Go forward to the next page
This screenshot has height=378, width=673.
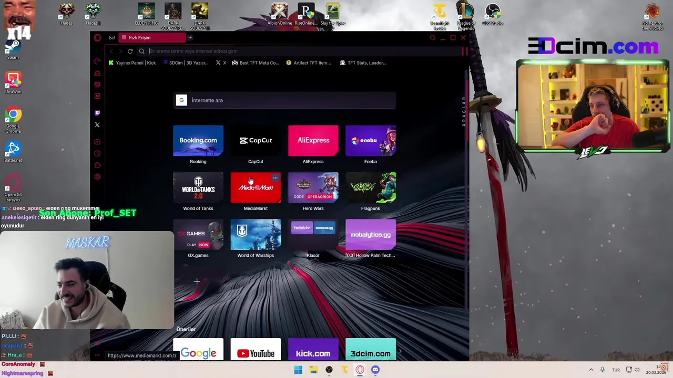coord(120,51)
